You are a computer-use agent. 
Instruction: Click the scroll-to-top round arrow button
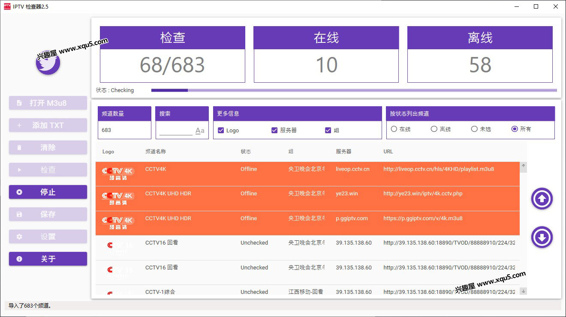pos(542,199)
